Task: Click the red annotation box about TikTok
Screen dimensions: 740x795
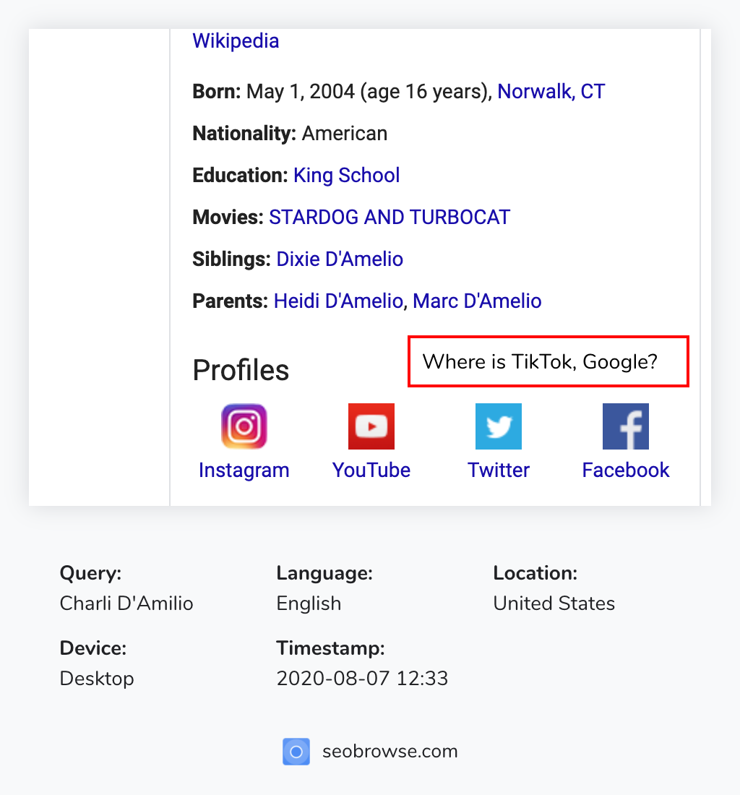Action: [x=548, y=361]
